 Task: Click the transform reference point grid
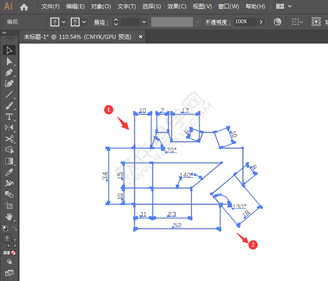316,21
